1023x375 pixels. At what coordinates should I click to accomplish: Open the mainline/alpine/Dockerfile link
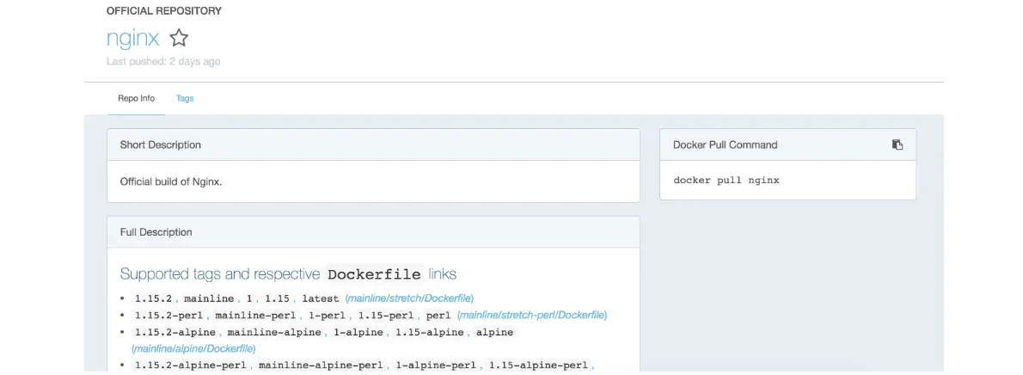click(x=193, y=349)
